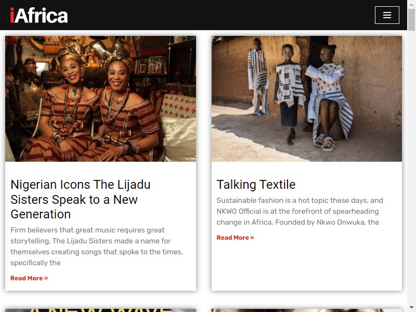The image size is (416, 312).
Task: Click the "Firm believers that great music" excerpt
Action: point(97,246)
